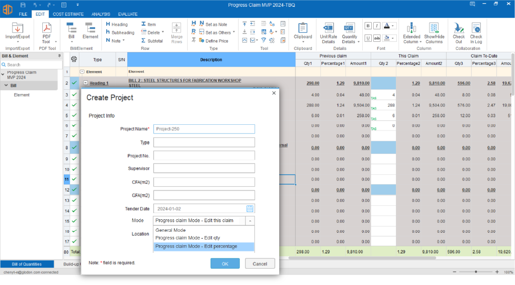The width and height of the screenshot is (515, 285).
Task: Switch to the COST ESTIMATE tab
Action: coord(67,14)
